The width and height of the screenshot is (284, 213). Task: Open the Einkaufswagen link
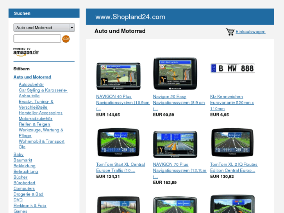(x=250, y=32)
